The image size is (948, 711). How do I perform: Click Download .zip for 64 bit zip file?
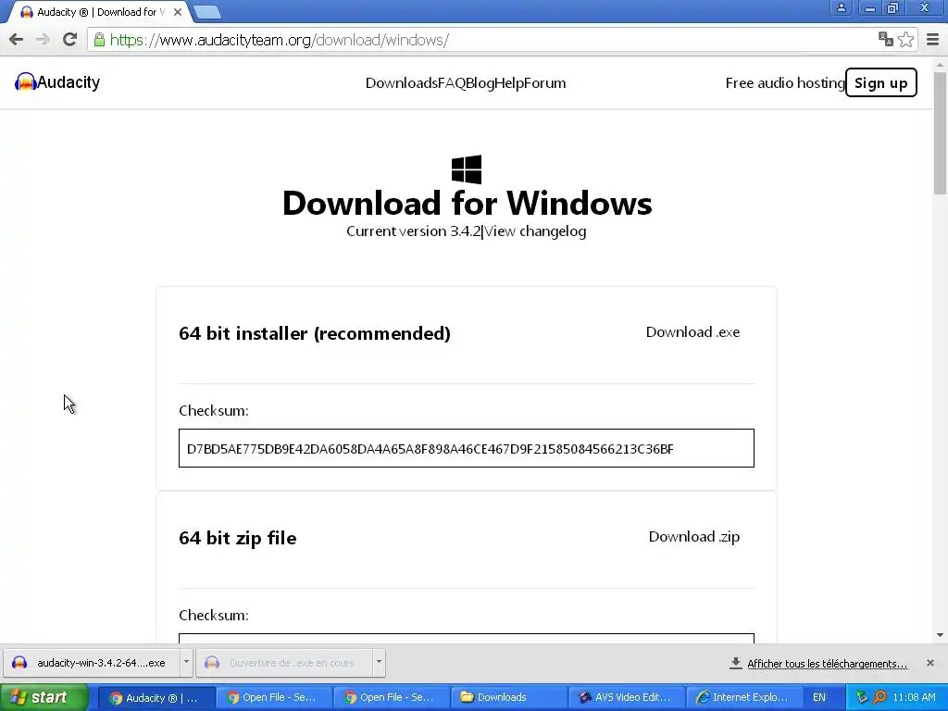click(694, 536)
